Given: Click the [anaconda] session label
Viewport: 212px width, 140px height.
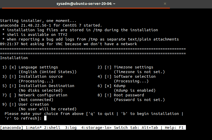Looking at the screenshot, I should [12, 128].
